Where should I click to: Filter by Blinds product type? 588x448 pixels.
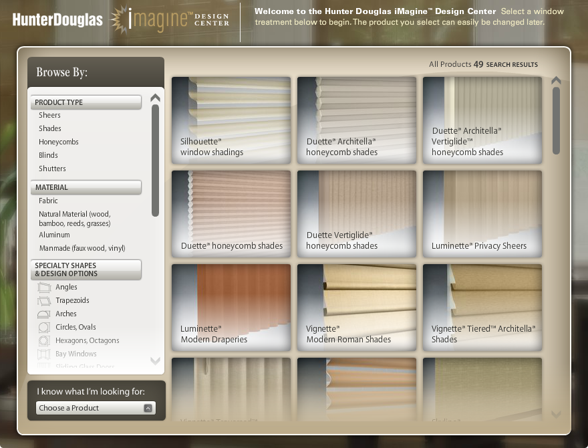[x=48, y=155]
